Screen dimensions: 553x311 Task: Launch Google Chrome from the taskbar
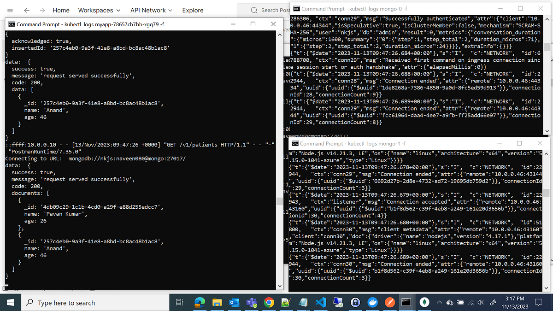click(268, 302)
